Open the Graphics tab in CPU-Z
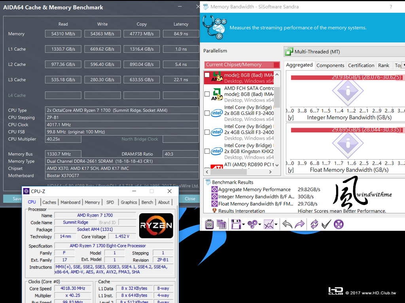Image resolution: width=405 pixels, height=303 pixels. [129, 202]
